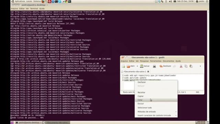Open the Locais menu in top panel

(x=29, y=1)
